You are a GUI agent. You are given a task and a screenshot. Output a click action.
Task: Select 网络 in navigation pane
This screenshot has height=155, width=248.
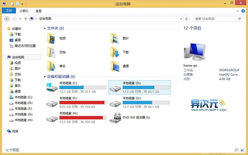click(15, 131)
